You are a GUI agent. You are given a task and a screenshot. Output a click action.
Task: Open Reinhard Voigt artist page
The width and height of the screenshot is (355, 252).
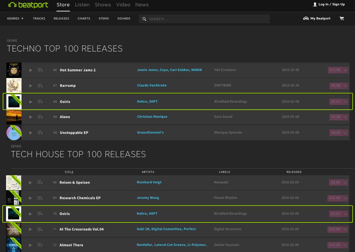pos(149,182)
